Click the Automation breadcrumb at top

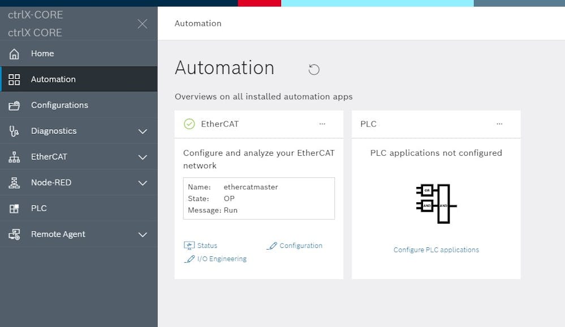coord(198,23)
